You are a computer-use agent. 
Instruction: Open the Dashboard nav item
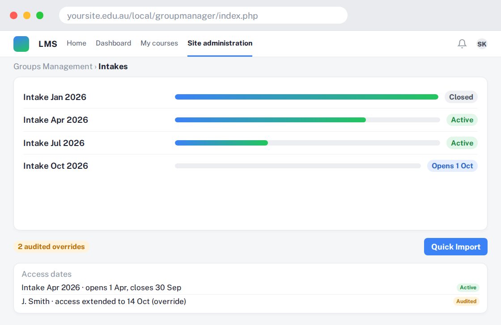(114, 43)
